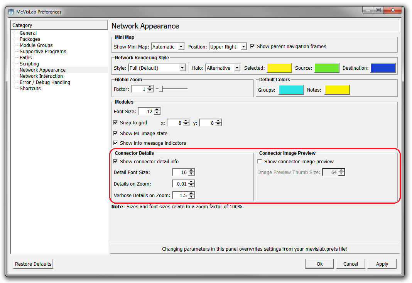The width and height of the screenshot is (412, 283).
Task: Decrease snap grid x value
Action: [x=186, y=125]
